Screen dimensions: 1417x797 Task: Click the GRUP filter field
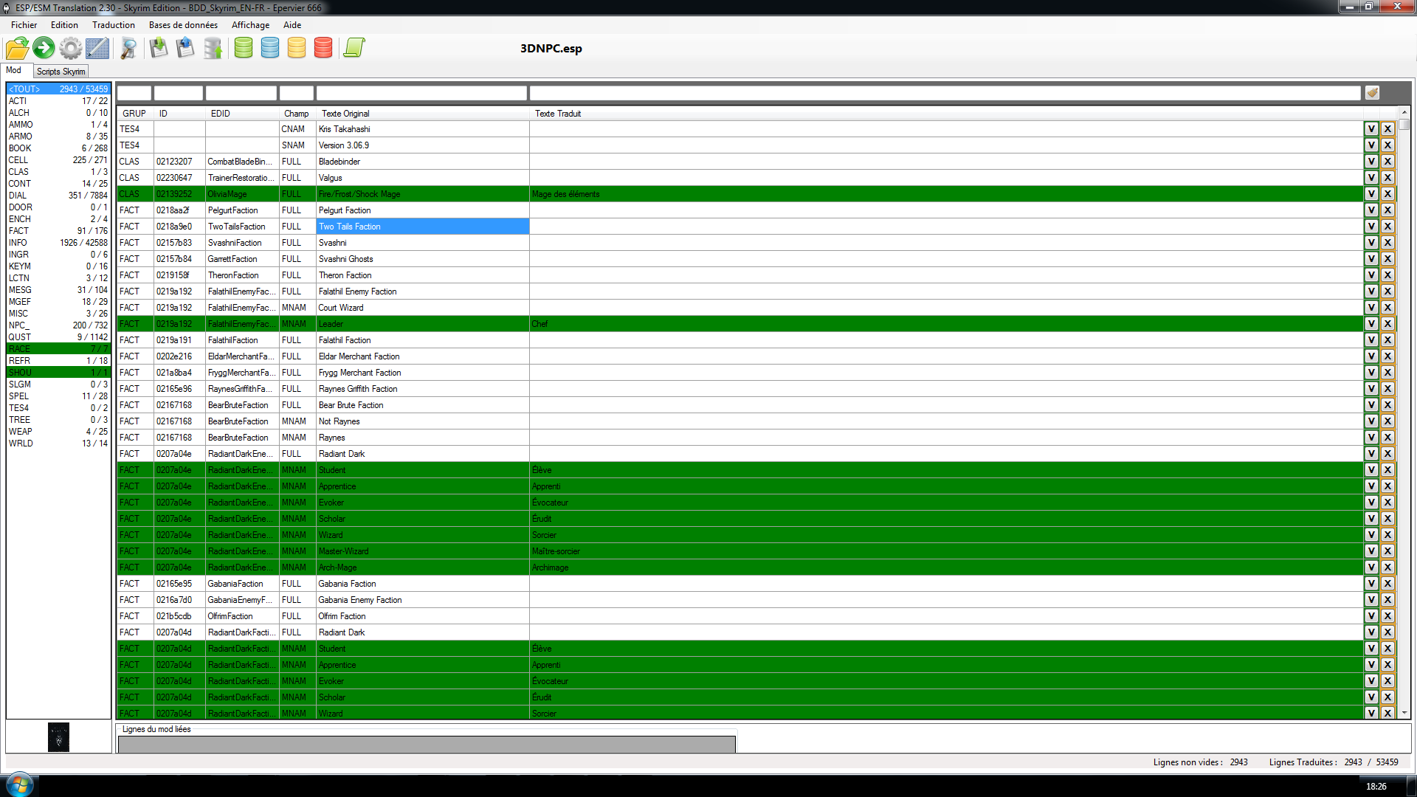click(x=134, y=93)
